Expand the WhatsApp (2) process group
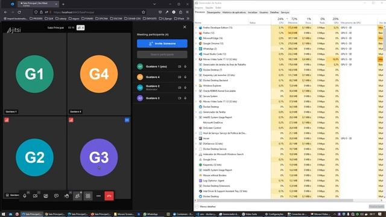Screen dimensions: 386x217 click(x=196, y=49)
